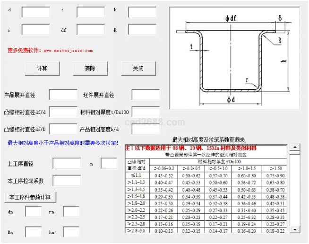Click the dn output field

point(34,211)
